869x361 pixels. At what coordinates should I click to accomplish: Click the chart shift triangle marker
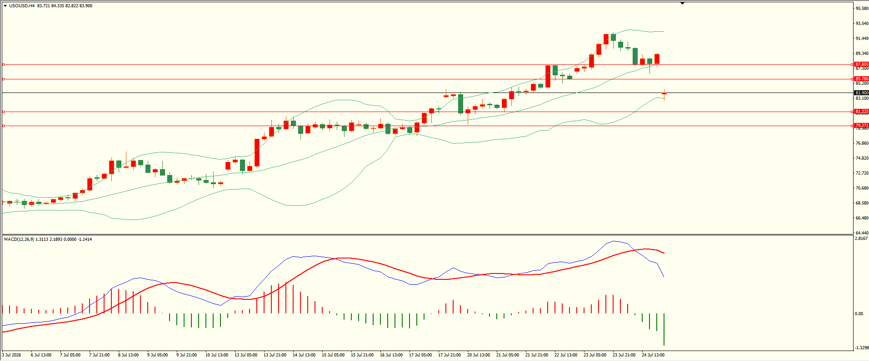pos(682,3)
